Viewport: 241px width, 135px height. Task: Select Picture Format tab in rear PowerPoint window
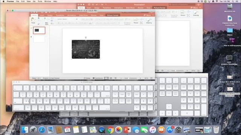coord(159,7)
